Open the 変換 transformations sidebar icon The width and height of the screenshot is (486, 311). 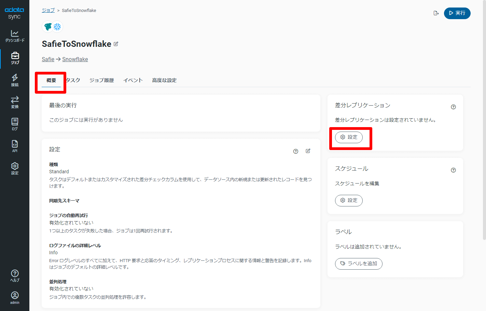tap(15, 102)
